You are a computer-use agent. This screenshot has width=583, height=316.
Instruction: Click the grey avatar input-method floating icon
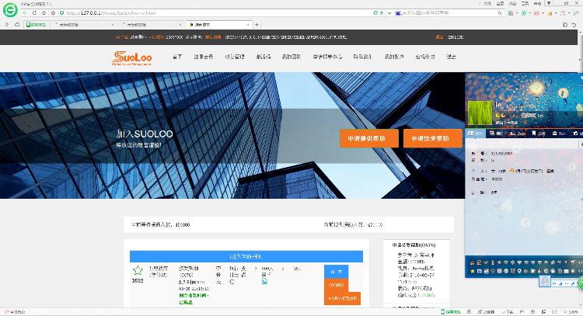(545, 281)
